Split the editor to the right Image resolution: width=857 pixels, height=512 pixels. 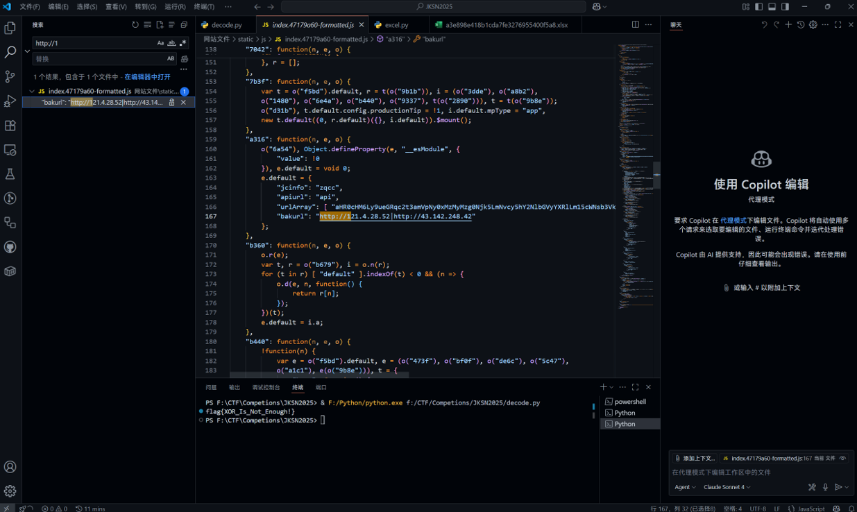(635, 24)
